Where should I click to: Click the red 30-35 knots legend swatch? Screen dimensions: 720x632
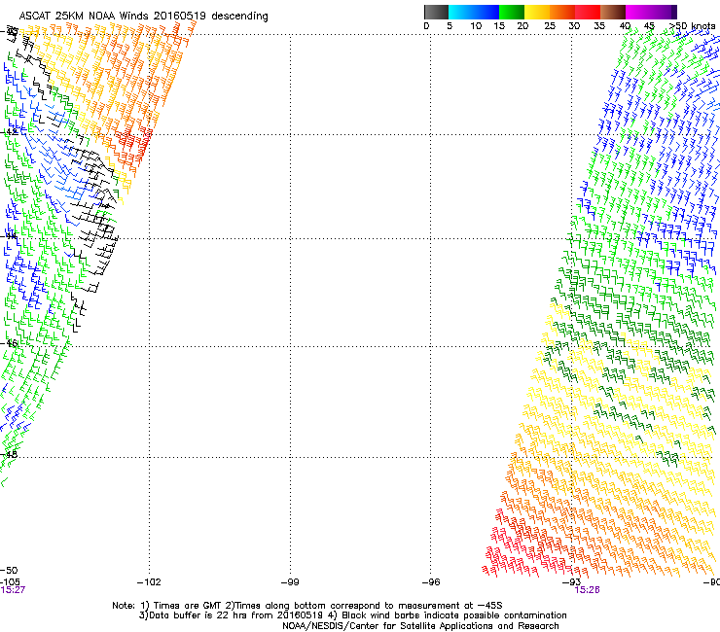click(x=588, y=12)
